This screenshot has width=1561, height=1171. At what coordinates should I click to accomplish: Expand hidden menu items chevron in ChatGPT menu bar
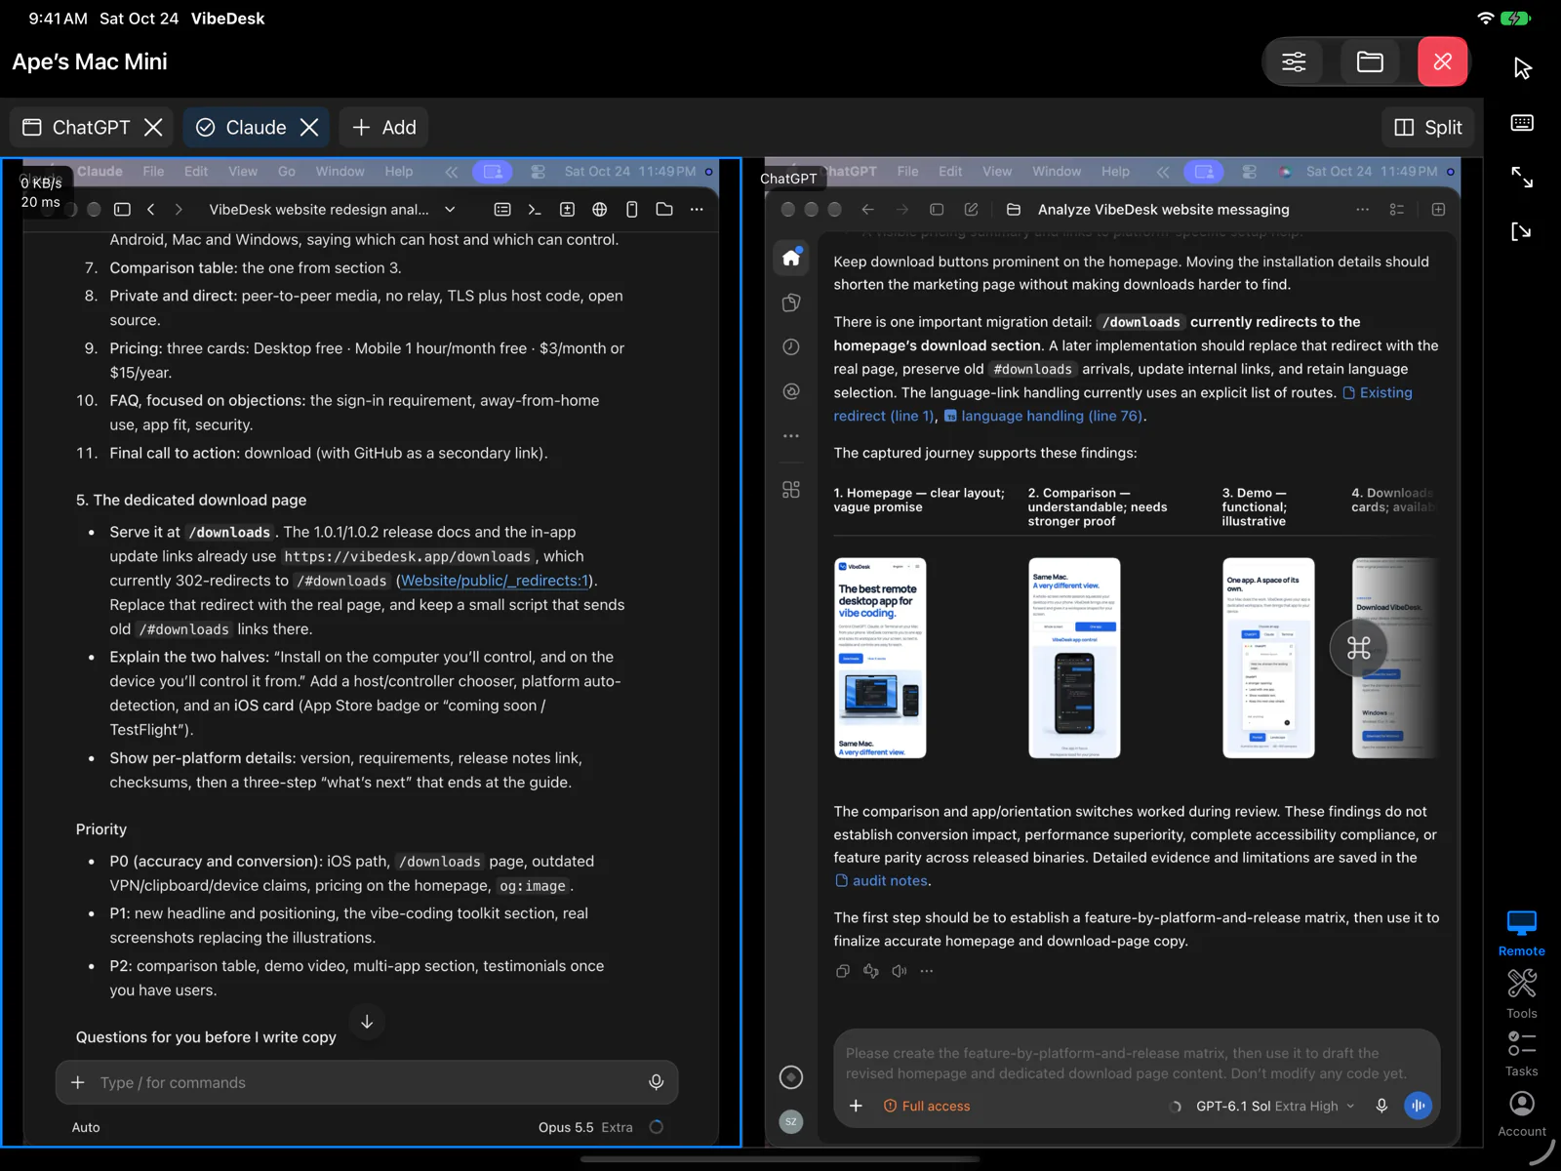(x=1163, y=172)
